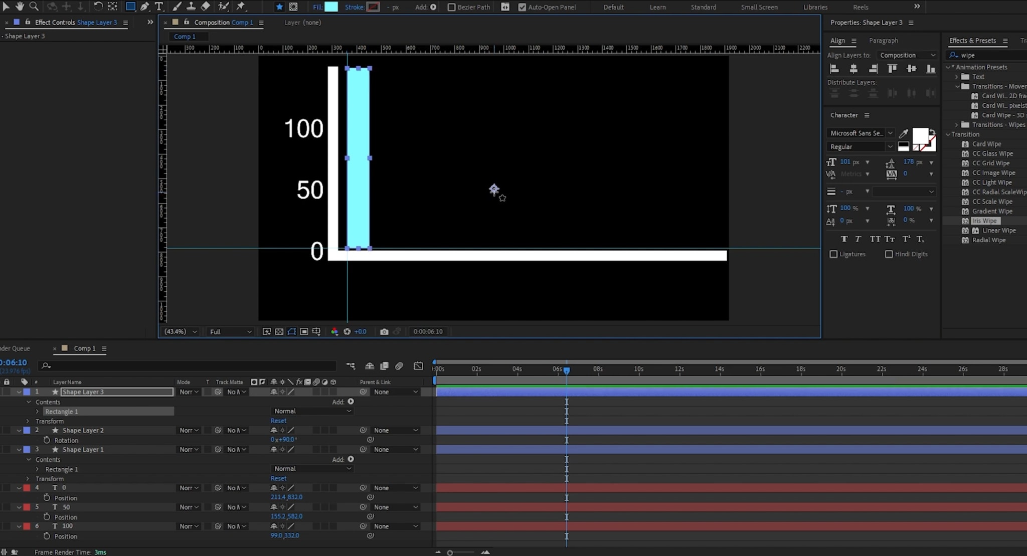
Task: Open the Fill color swatch
Action: point(332,7)
